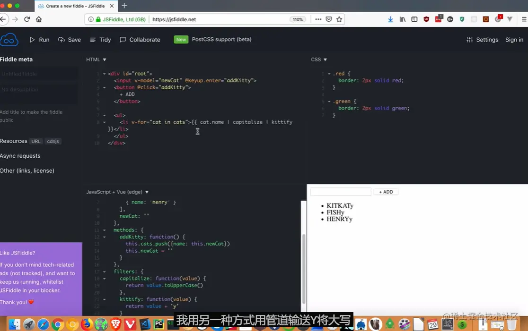Open the PostCSS support (beta) announcement
This screenshot has height=331, width=528.
tap(213, 39)
